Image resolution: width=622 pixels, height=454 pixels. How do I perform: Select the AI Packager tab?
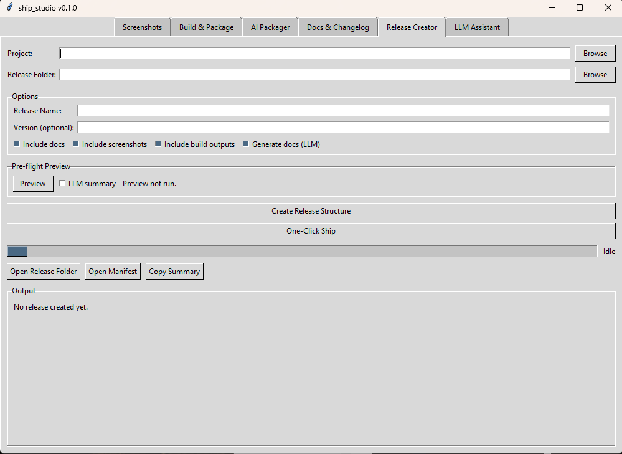click(x=270, y=27)
